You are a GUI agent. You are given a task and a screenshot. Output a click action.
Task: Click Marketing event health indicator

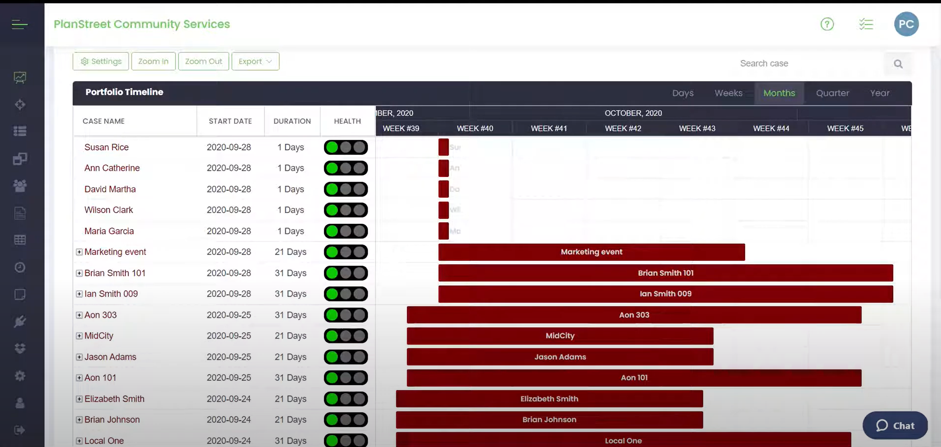point(346,252)
